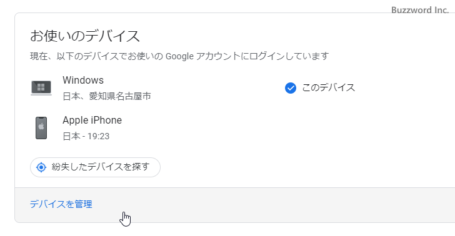Click the 紛失したデバイスを探す button
The width and height of the screenshot is (455, 236).
click(95, 167)
